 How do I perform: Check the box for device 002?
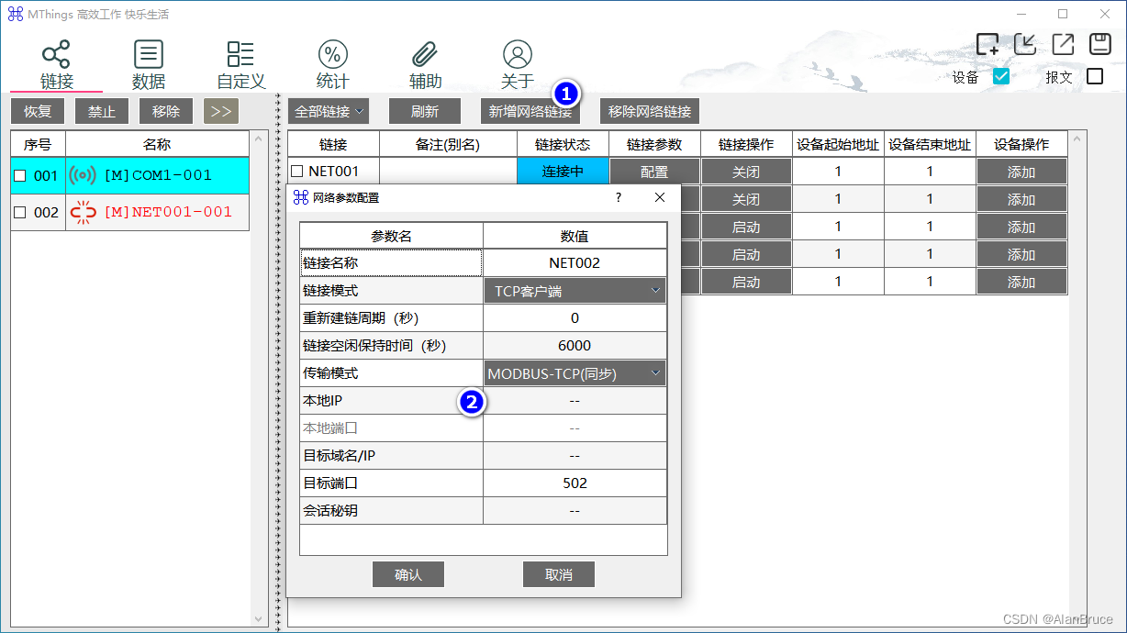(20, 213)
